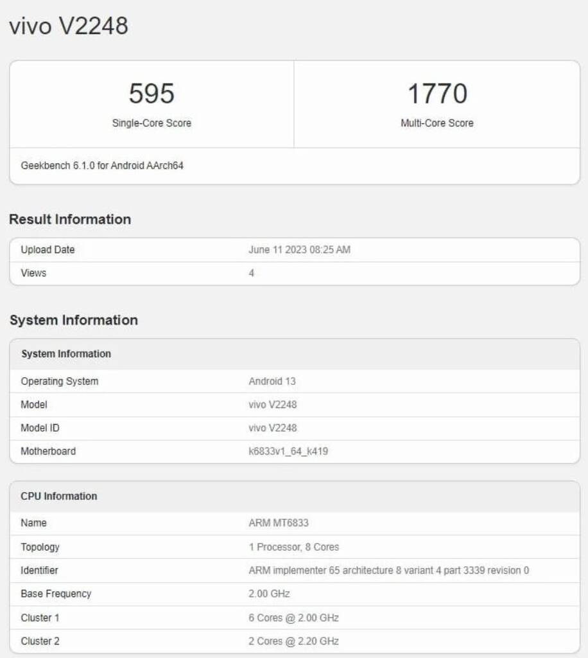Image resolution: width=588 pixels, height=658 pixels.
Task: Click the 'Model' row label
Action: [34, 405]
